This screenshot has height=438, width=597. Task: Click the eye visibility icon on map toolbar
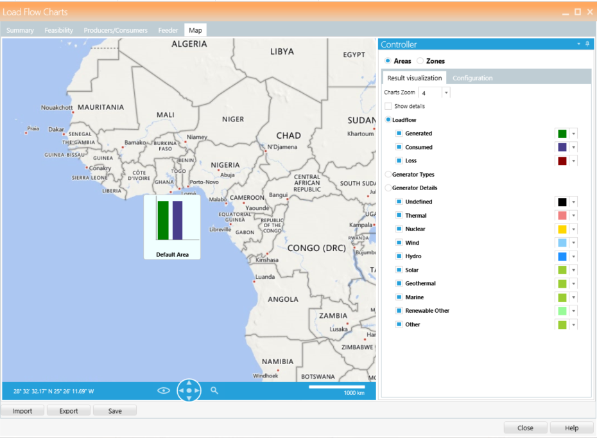pos(164,390)
